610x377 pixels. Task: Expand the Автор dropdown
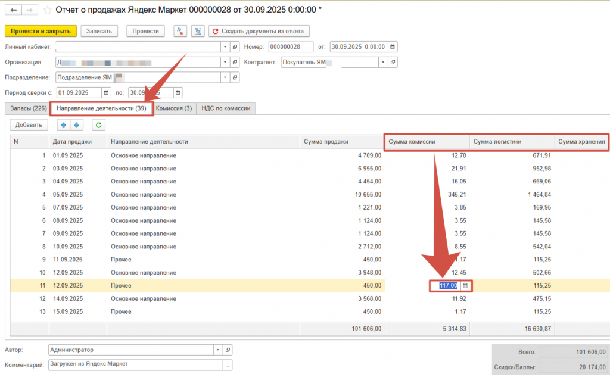coord(217,350)
